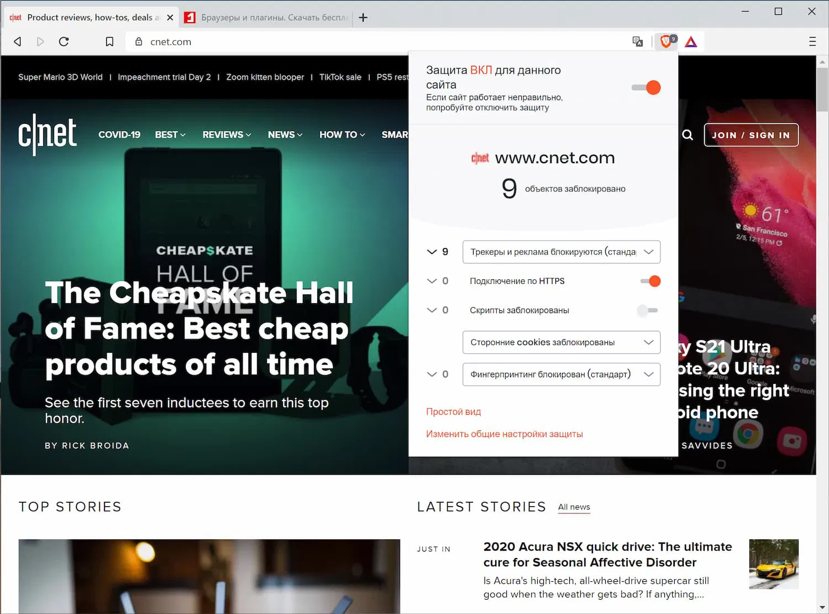Open fingerprinting blocking dropdown
Image resolution: width=829 pixels, height=614 pixels.
(x=562, y=374)
